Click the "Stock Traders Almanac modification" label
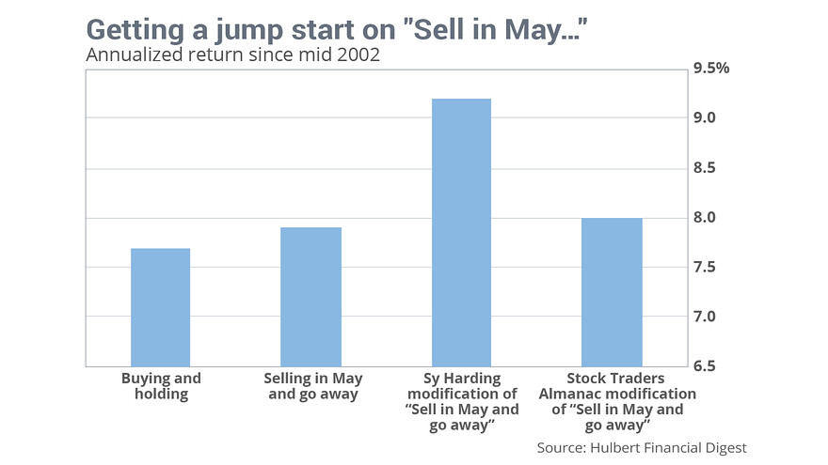 [x=617, y=402]
